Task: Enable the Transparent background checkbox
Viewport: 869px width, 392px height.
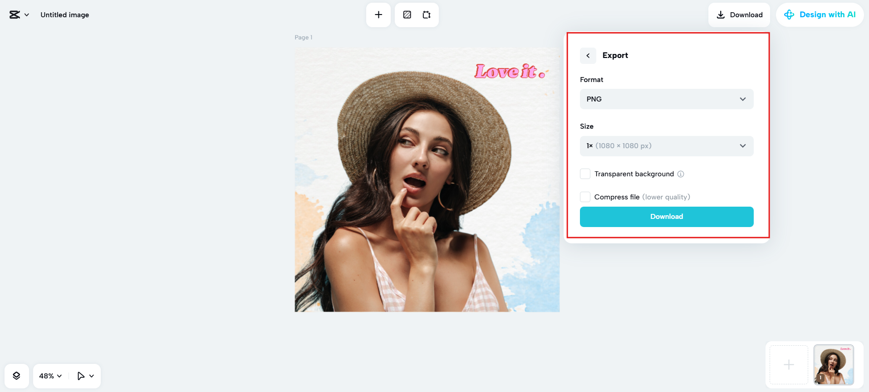Action: (x=585, y=174)
